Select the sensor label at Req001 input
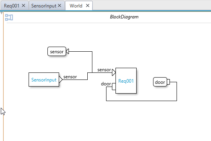The height and width of the screenshot is (141, 211). 104,70
